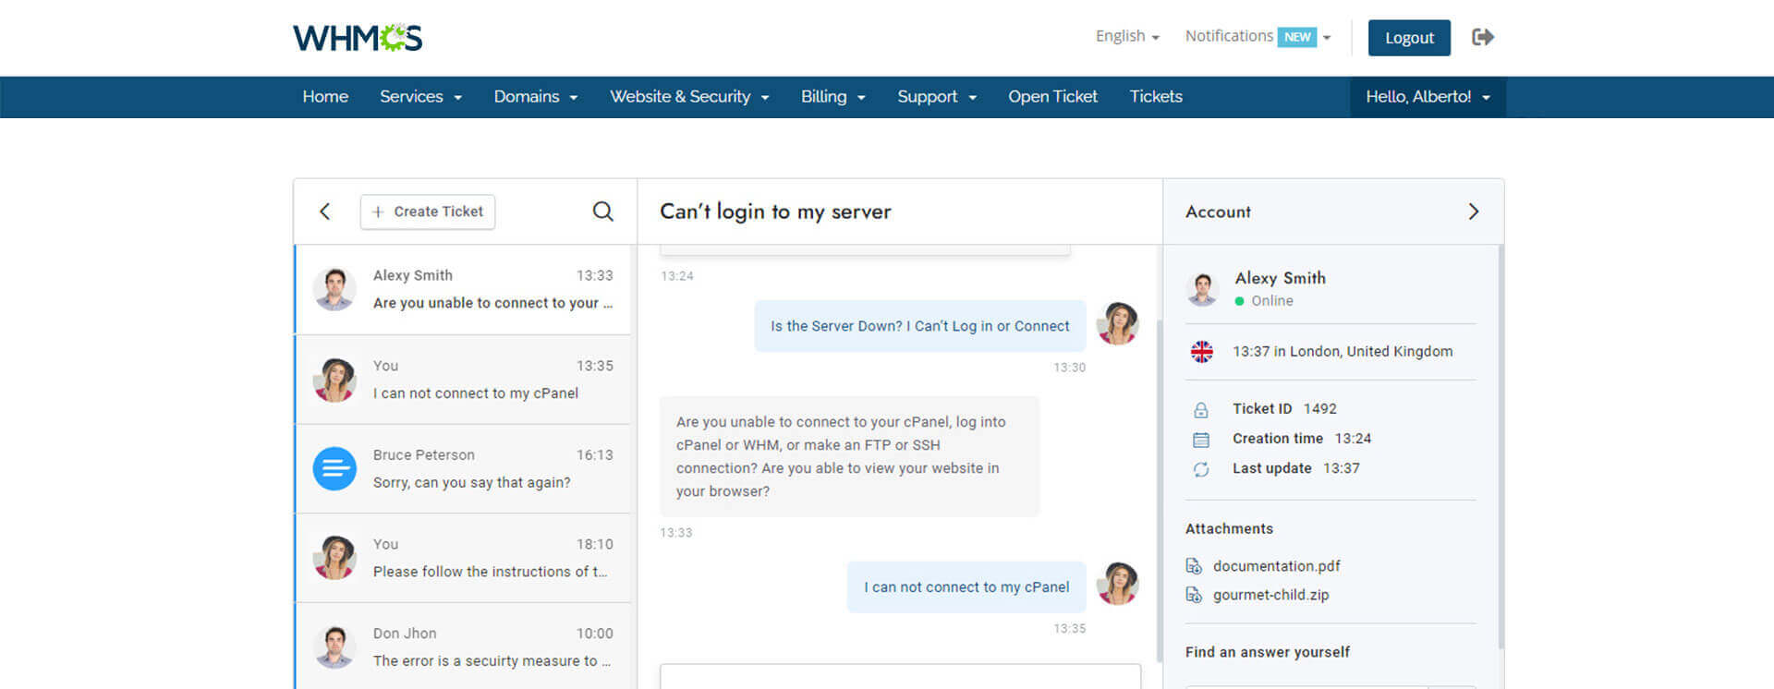The width and height of the screenshot is (1774, 689).
Task: Open the English language dropdown
Action: [1126, 37]
